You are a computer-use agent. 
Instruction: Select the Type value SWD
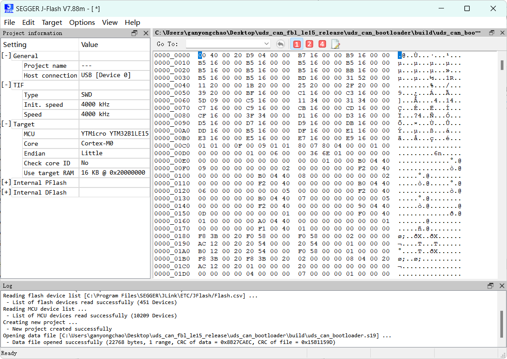point(115,94)
